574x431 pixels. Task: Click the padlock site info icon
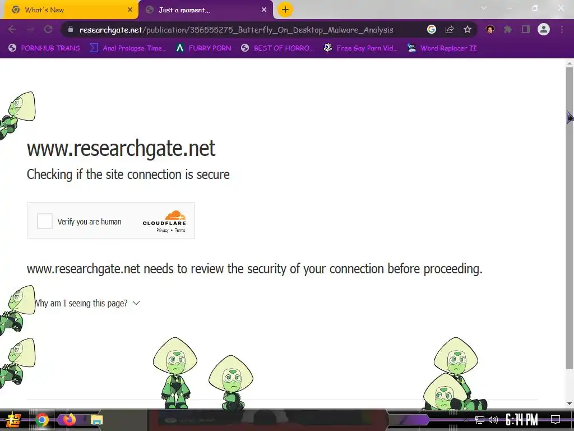click(71, 29)
